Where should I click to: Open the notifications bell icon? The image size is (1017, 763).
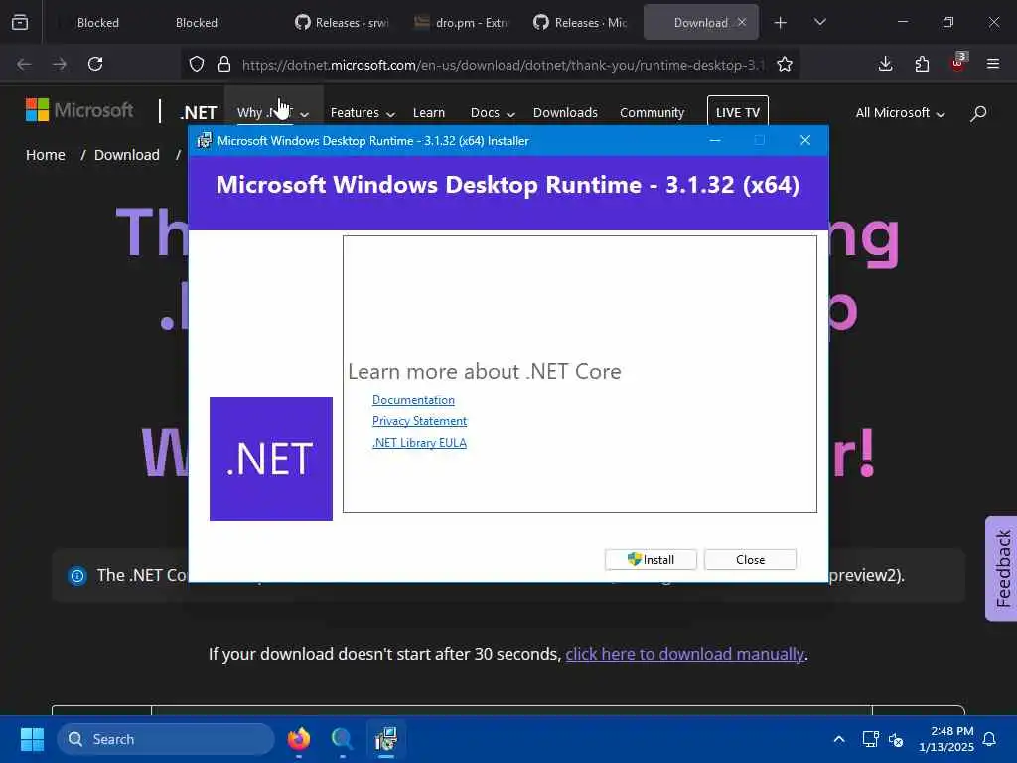[x=990, y=739]
